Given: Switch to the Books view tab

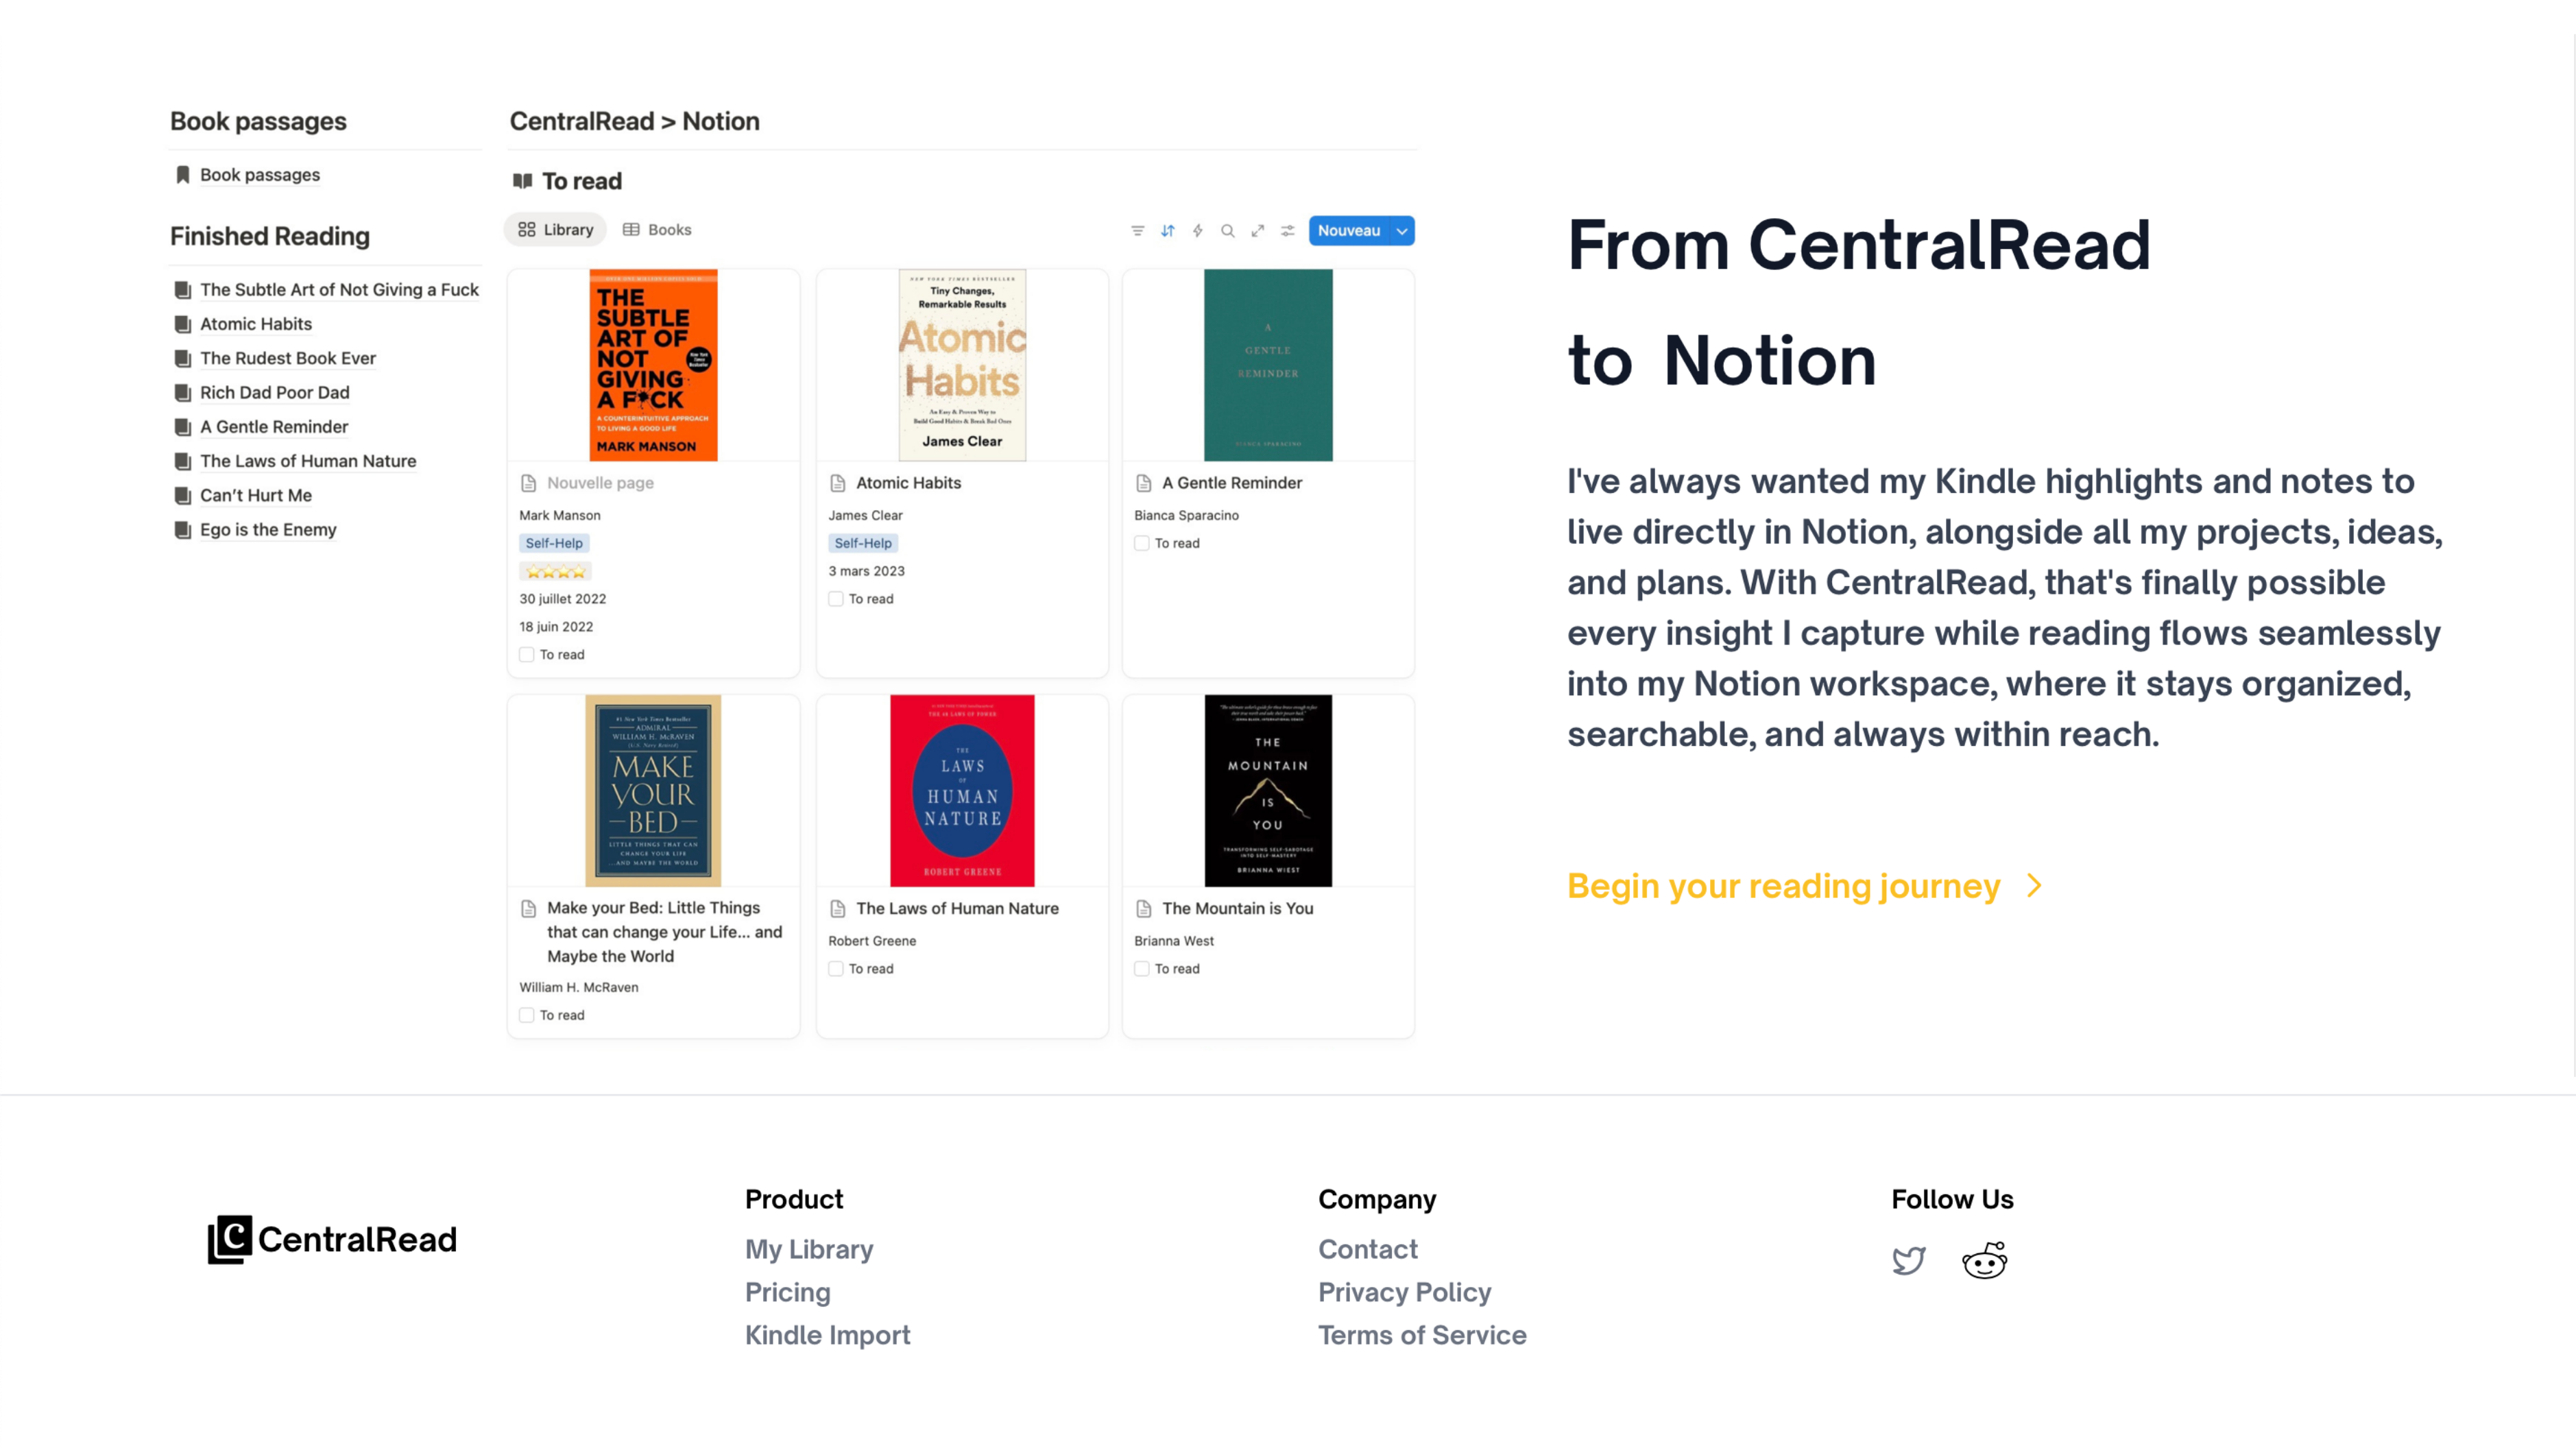Looking at the screenshot, I should pos(657,229).
